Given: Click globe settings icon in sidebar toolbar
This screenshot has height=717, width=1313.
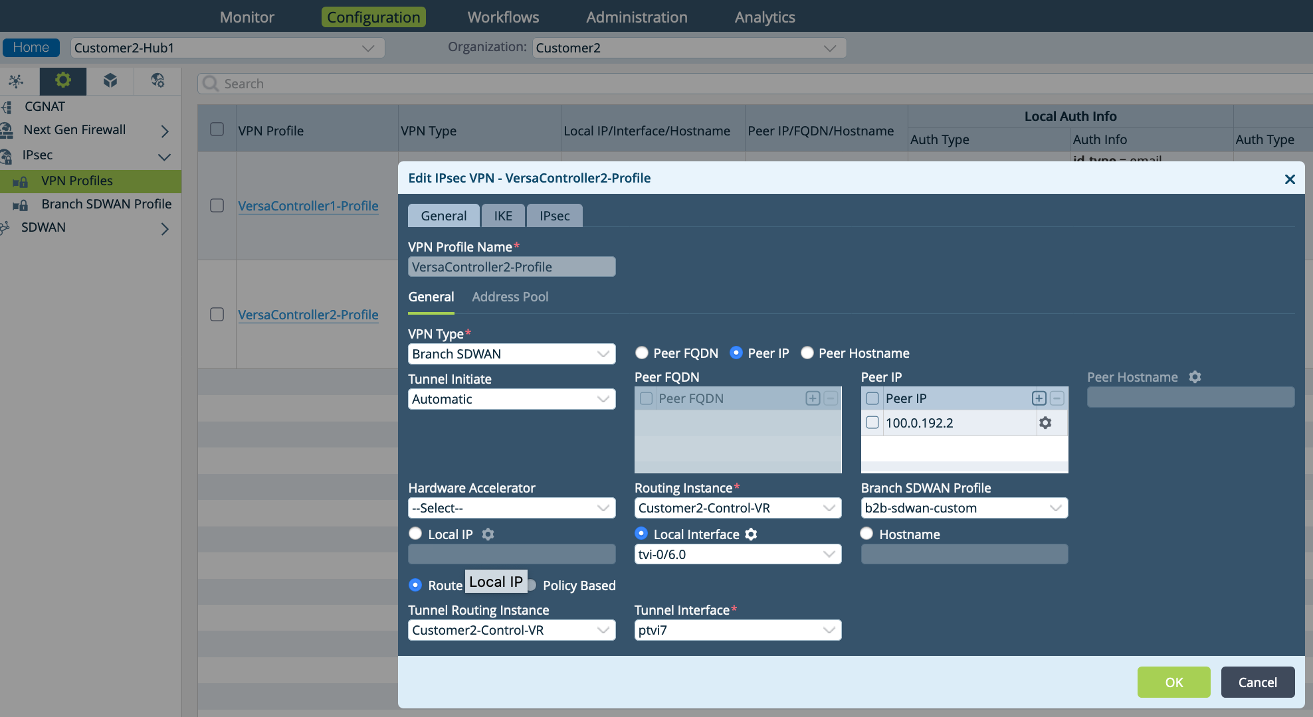Looking at the screenshot, I should pos(157,81).
